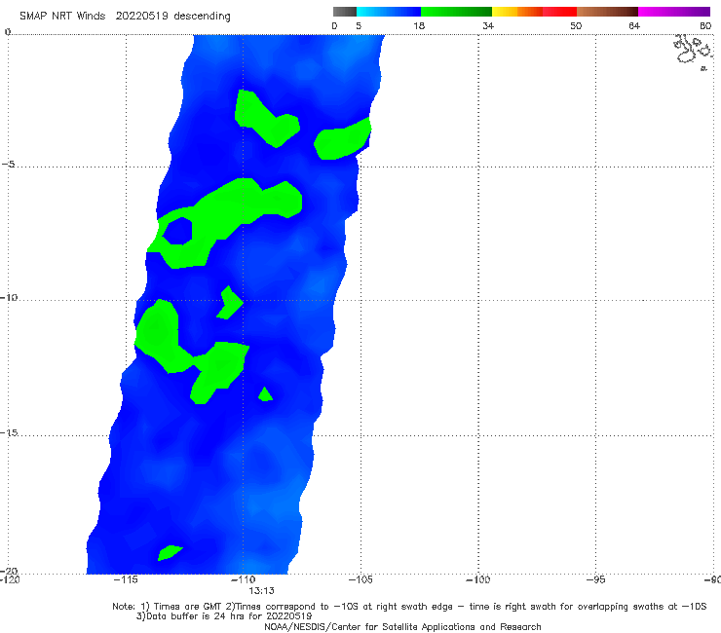Image resolution: width=721 pixels, height=633 pixels.
Task: Click the latitude label '-15'
Action: click(x=9, y=432)
